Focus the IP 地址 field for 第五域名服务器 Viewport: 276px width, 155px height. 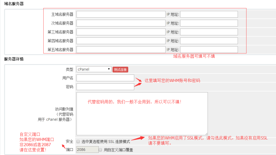tap(209, 50)
